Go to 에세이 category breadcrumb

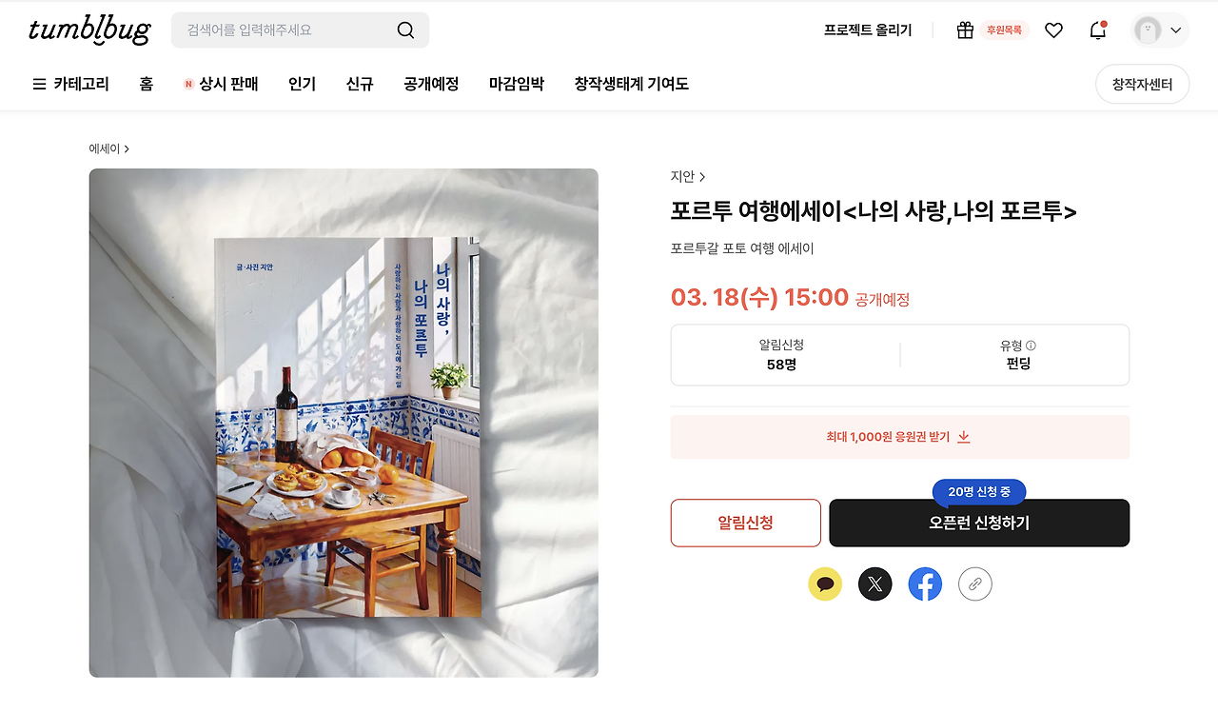coord(108,148)
